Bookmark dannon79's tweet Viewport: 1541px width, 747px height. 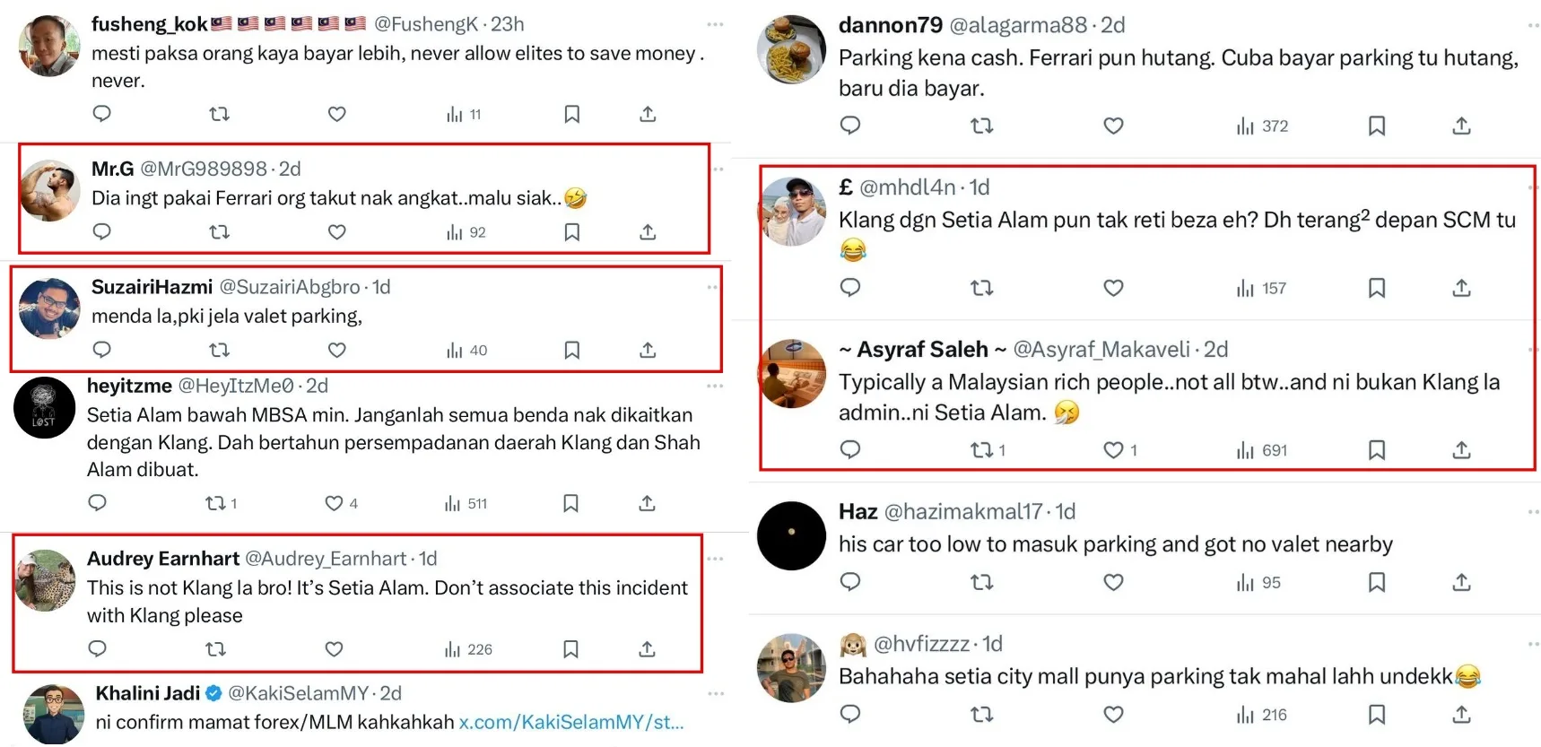click(x=1377, y=126)
